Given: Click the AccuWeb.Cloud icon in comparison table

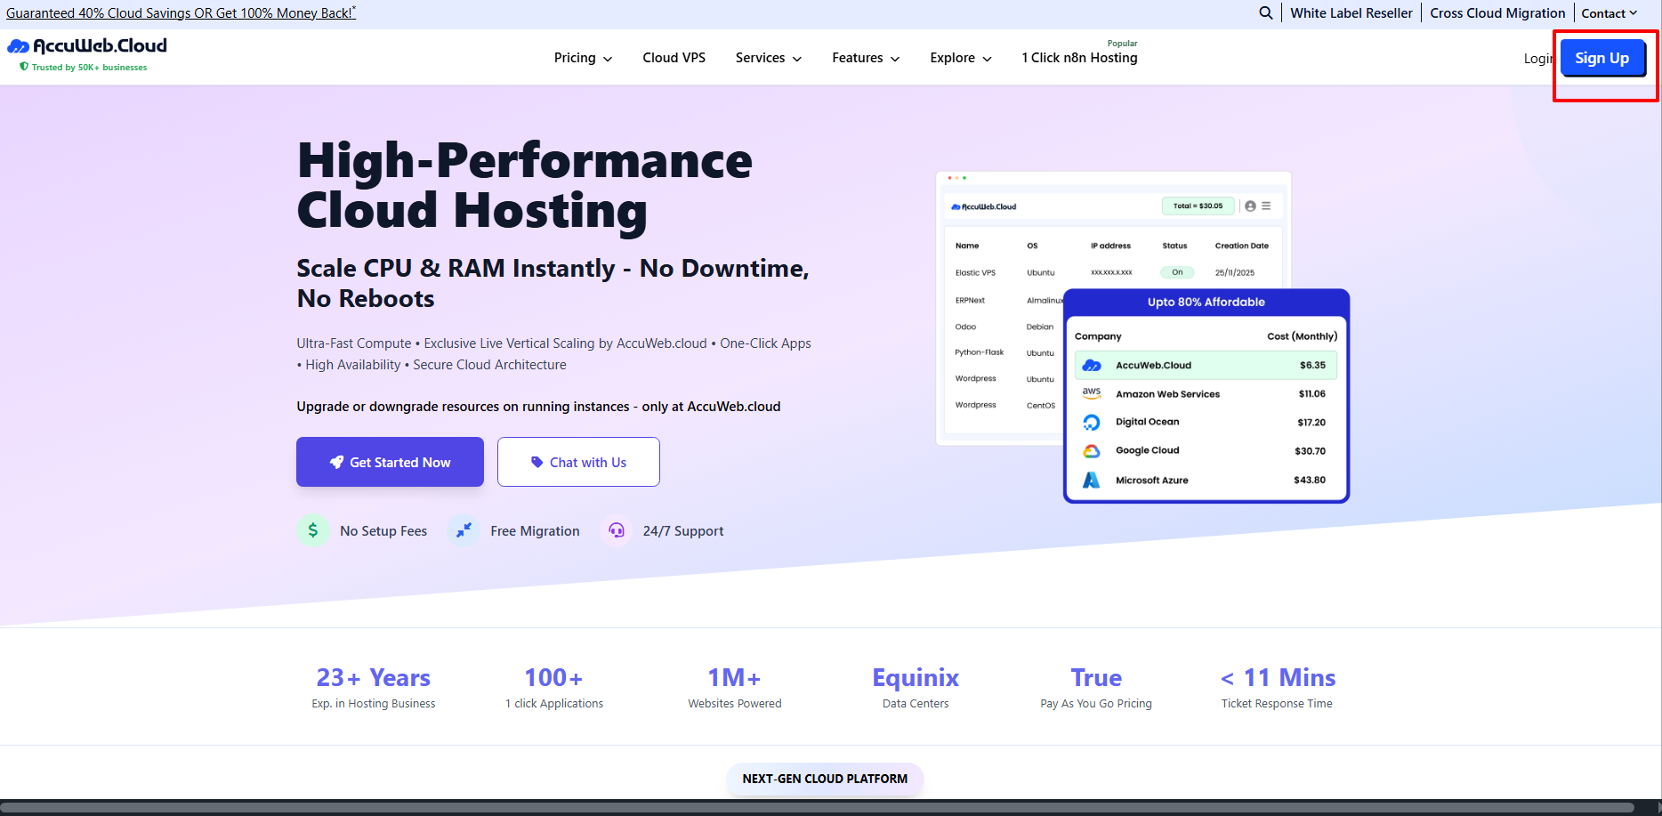Looking at the screenshot, I should (x=1092, y=365).
